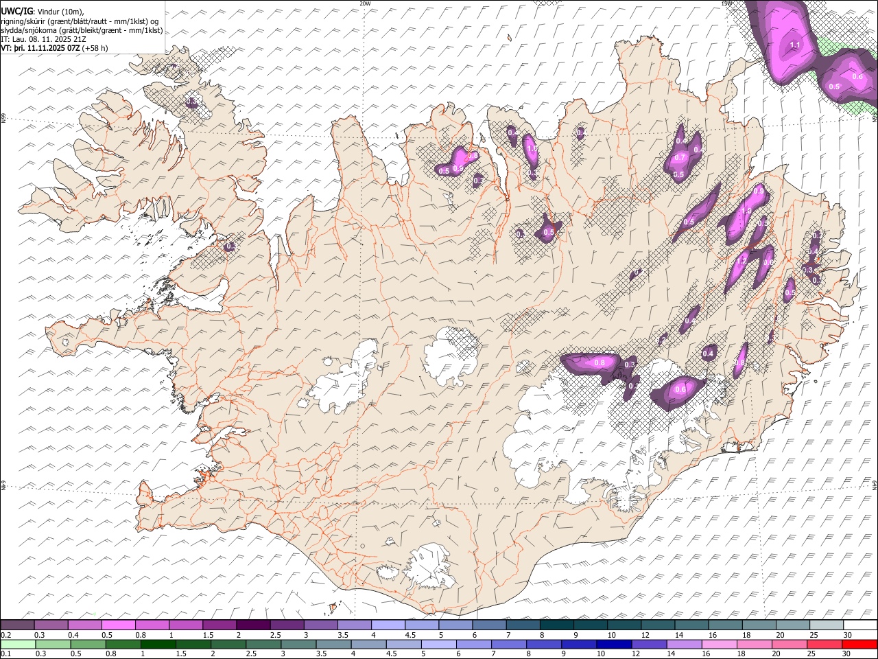
Task: Select upper legend swatch between 0.8 and 1
Action: 152,625
